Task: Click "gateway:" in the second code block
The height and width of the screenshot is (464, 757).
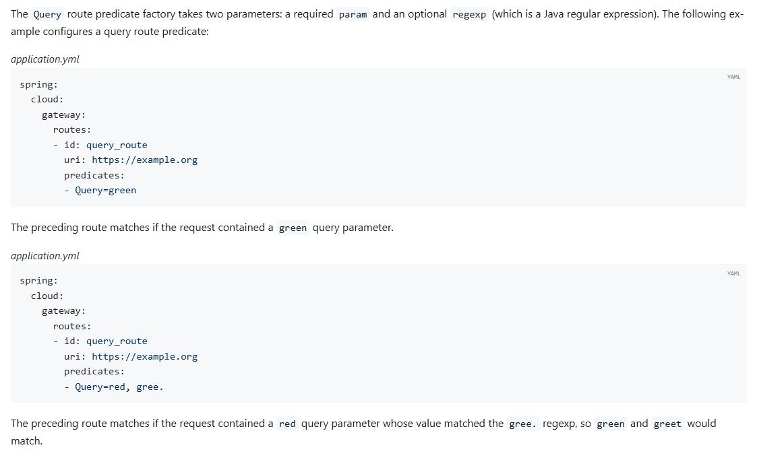Action: pyautogui.click(x=63, y=311)
